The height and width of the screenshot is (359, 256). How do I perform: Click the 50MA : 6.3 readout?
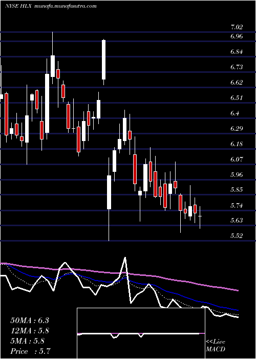click(x=30, y=321)
